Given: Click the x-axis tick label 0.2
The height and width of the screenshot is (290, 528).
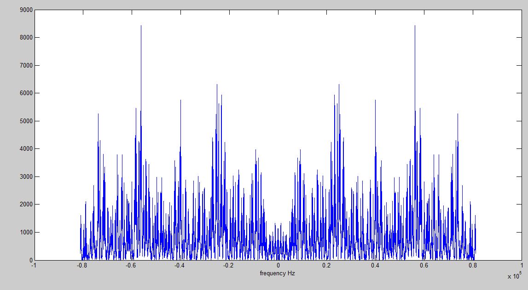Looking at the screenshot, I should coord(327,266).
